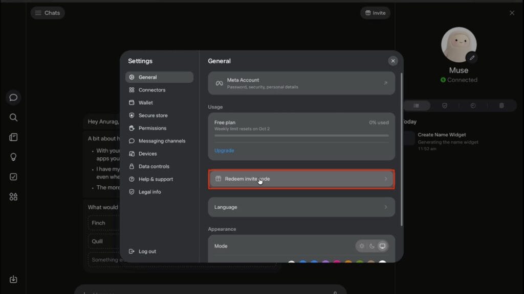Go to Devices settings
The image size is (524, 294).
[160, 154]
